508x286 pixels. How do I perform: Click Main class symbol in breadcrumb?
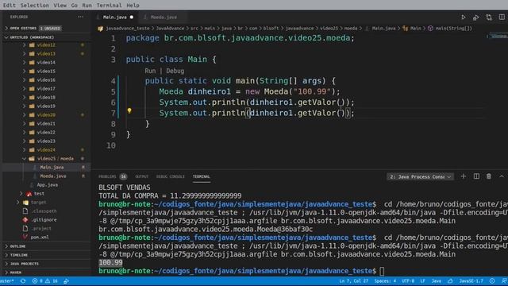click(412, 29)
